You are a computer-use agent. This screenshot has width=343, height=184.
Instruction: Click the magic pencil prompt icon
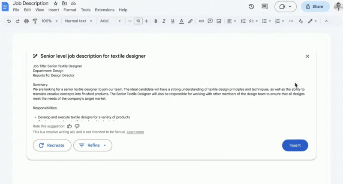pyautogui.click(x=35, y=56)
